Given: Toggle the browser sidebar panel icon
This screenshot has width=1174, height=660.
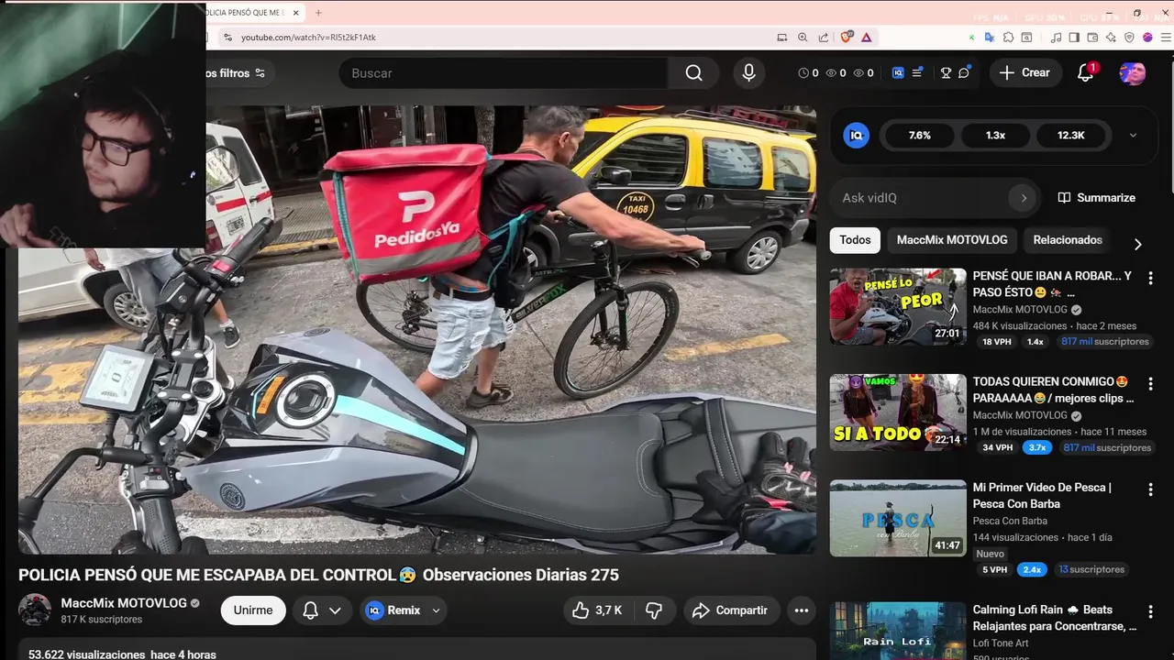Looking at the screenshot, I should click(x=1075, y=38).
